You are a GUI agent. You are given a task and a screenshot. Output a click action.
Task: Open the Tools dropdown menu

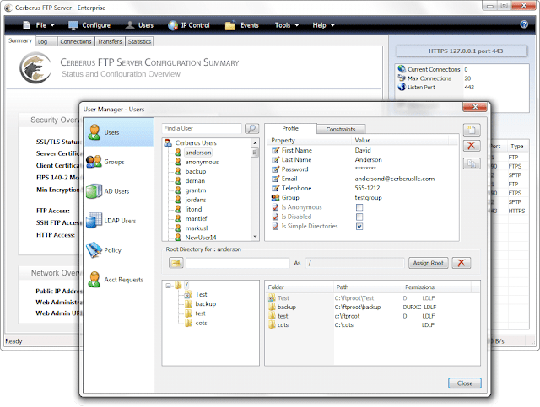pyautogui.click(x=287, y=25)
